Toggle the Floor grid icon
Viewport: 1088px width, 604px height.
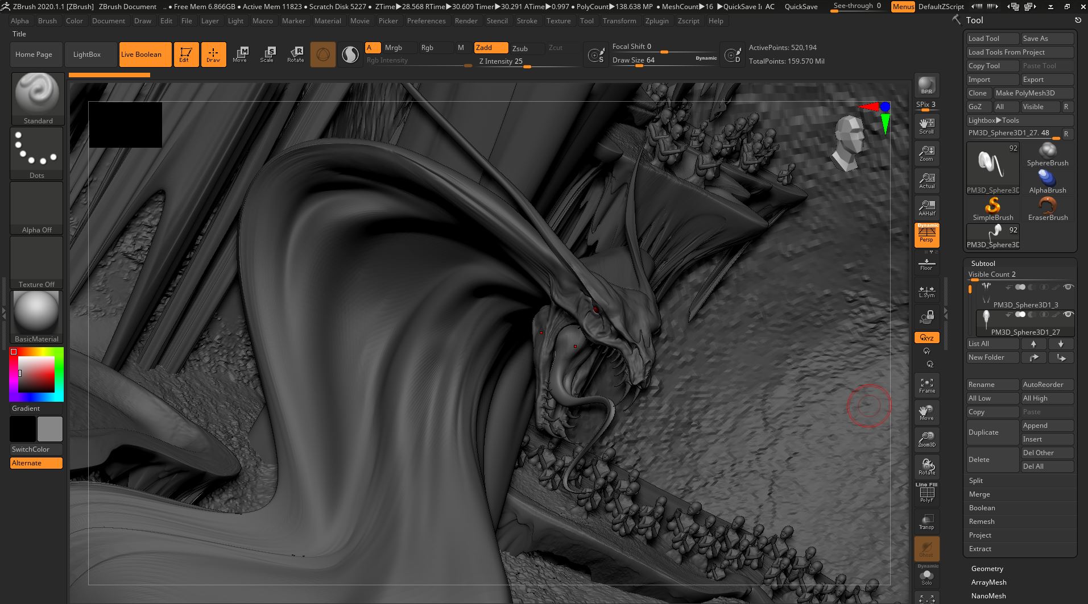(x=926, y=264)
